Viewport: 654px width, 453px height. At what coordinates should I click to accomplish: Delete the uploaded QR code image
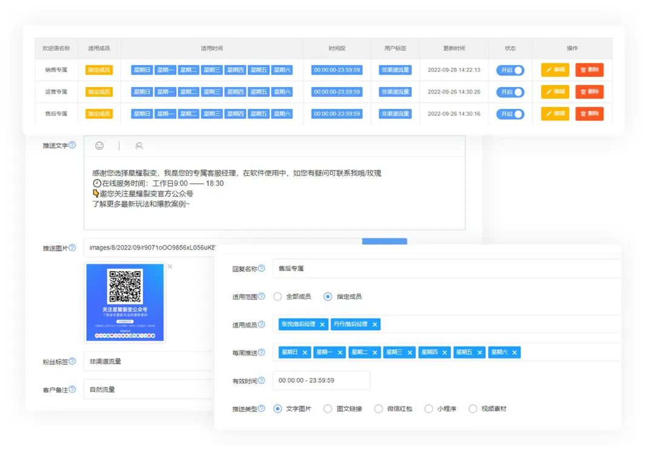170,266
